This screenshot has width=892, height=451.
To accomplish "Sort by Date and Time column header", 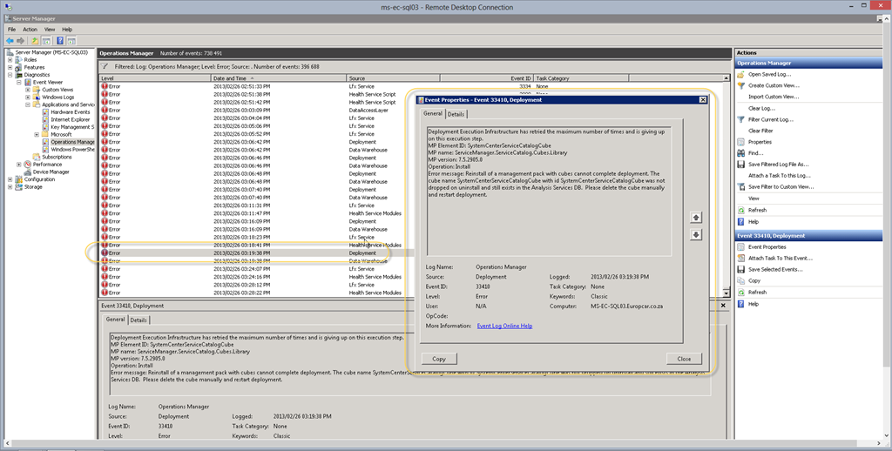I will pos(231,78).
